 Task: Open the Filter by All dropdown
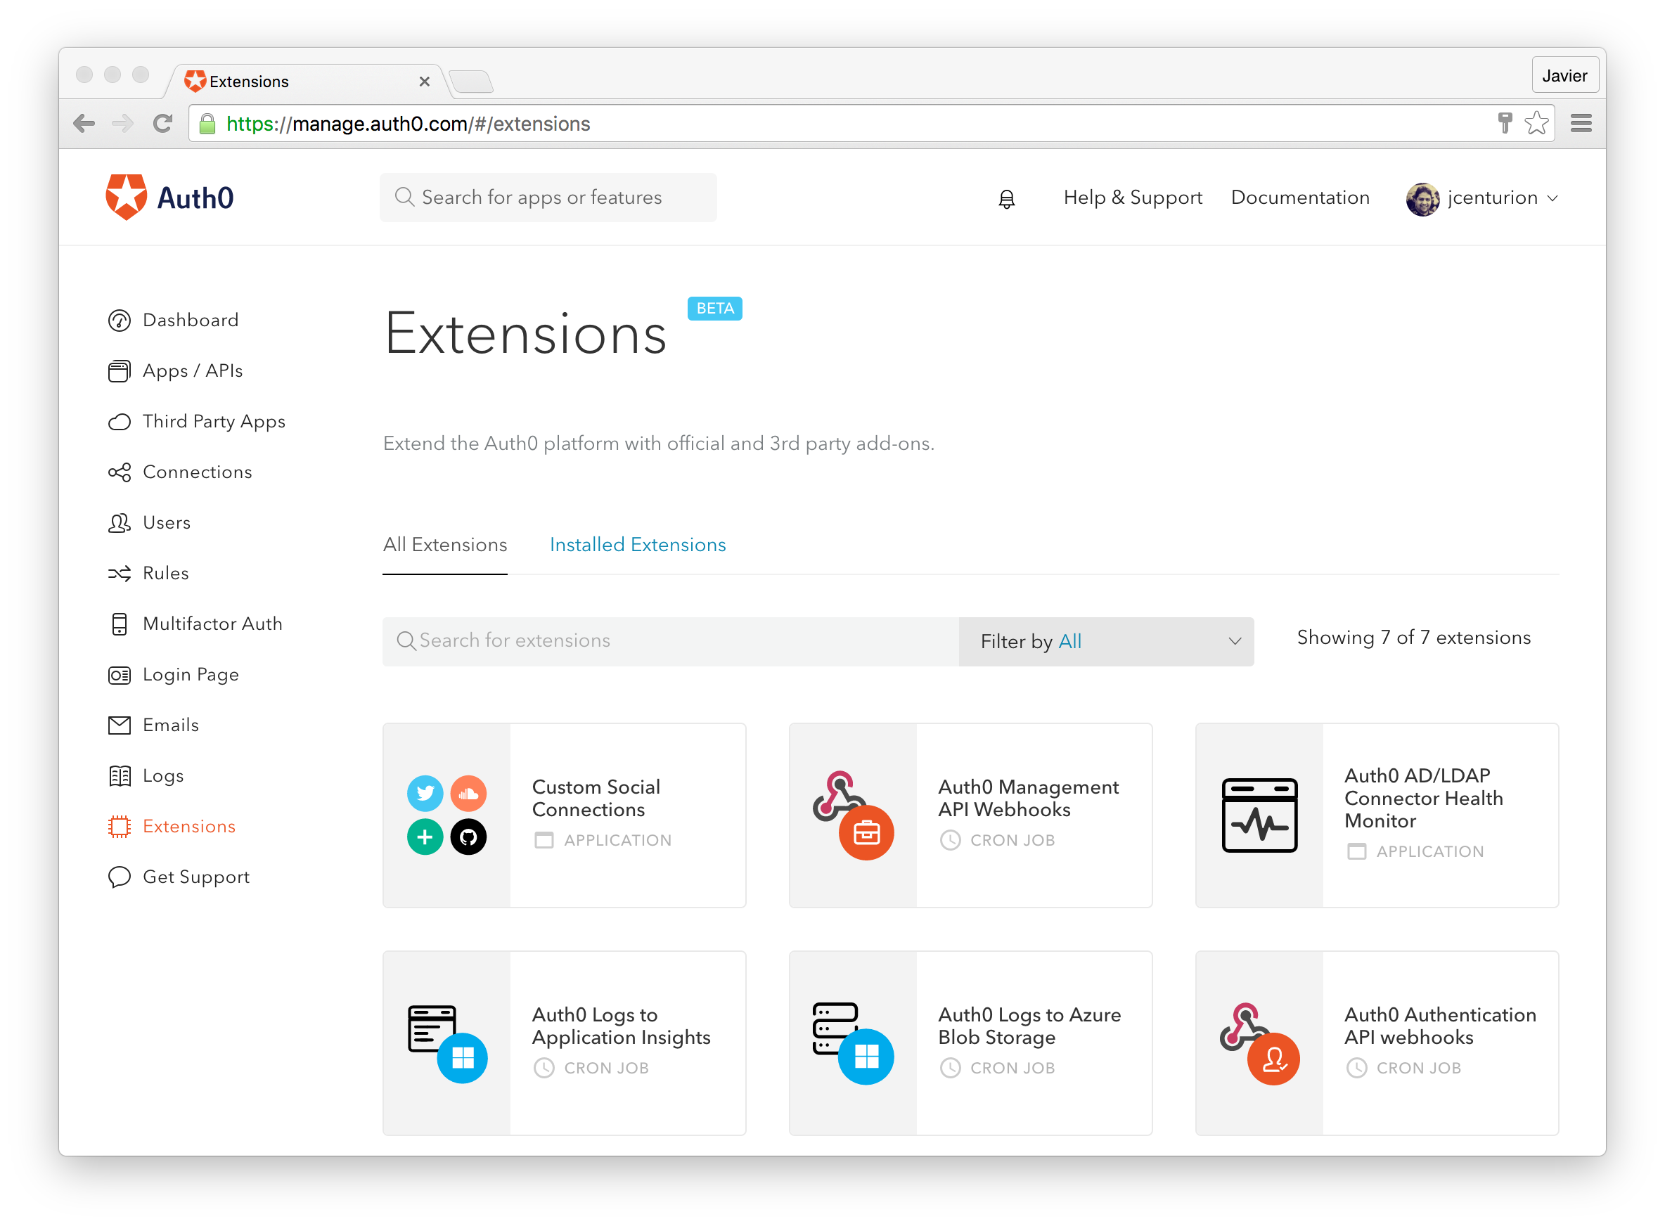click(1105, 640)
